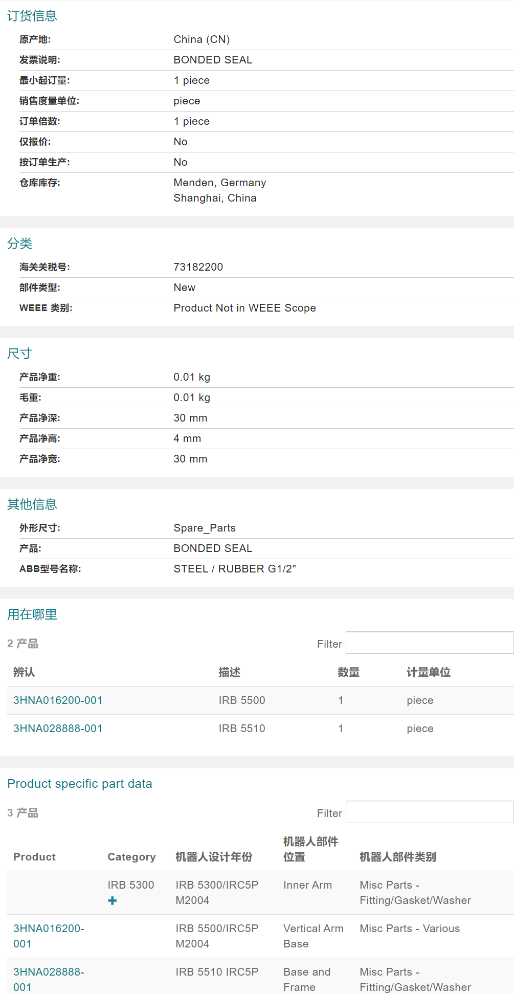Sort by the 描述 column header
Viewport: 514px width, 994px height.
[229, 672]
